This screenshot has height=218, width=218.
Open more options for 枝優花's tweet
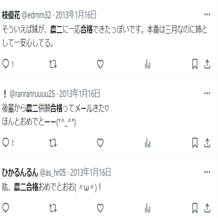pos(207,14)
